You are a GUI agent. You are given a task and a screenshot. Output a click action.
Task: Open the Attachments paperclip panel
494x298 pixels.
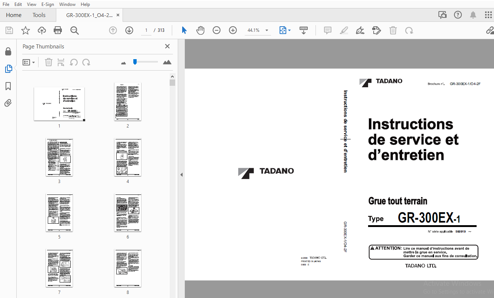click(x=8, y=103)
